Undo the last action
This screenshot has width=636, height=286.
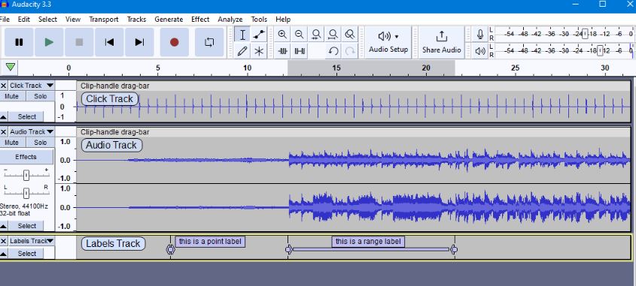[333, 51]
